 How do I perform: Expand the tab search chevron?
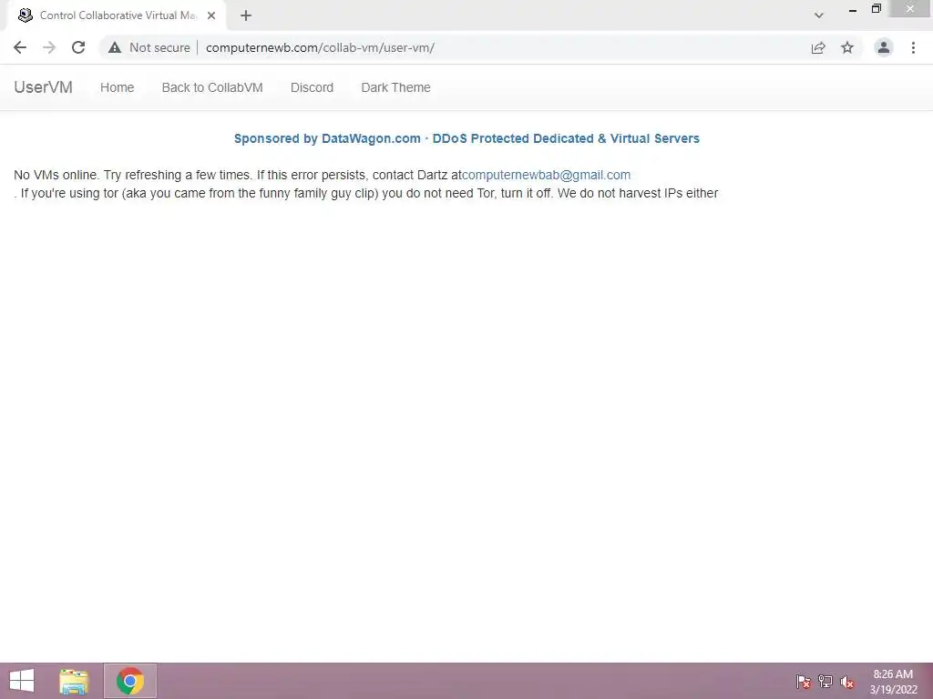coord(819,15)
